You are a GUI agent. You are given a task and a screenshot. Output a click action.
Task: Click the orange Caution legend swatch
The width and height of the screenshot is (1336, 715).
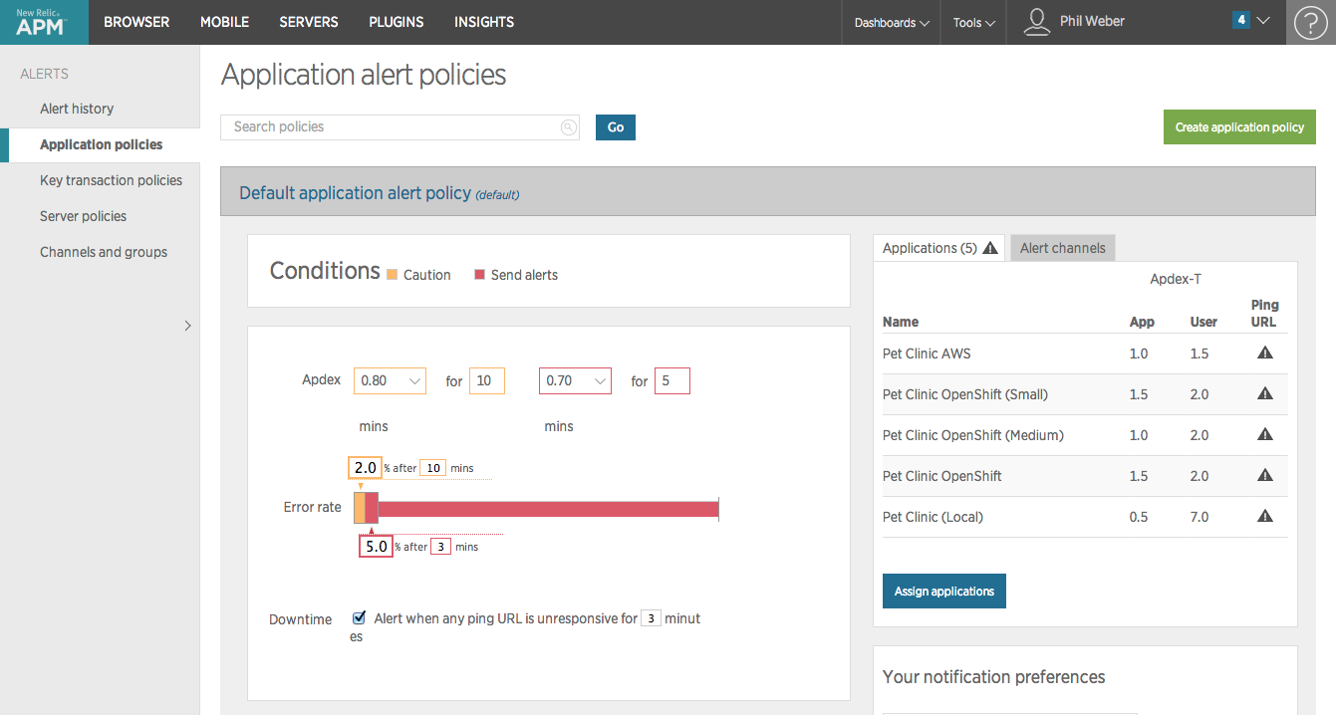392,274
